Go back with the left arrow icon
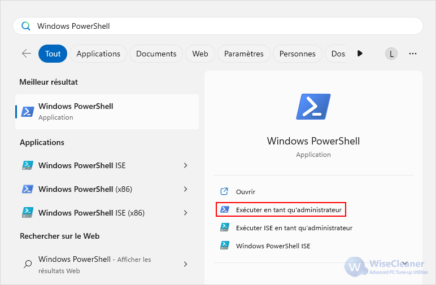 [x=27, y=54]
